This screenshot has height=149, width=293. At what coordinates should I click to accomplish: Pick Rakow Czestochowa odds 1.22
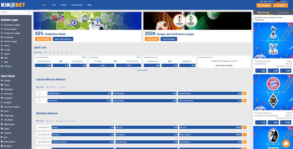(210, 101)
